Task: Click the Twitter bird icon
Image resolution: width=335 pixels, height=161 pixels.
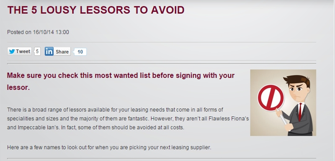Action: pos(12,51)
